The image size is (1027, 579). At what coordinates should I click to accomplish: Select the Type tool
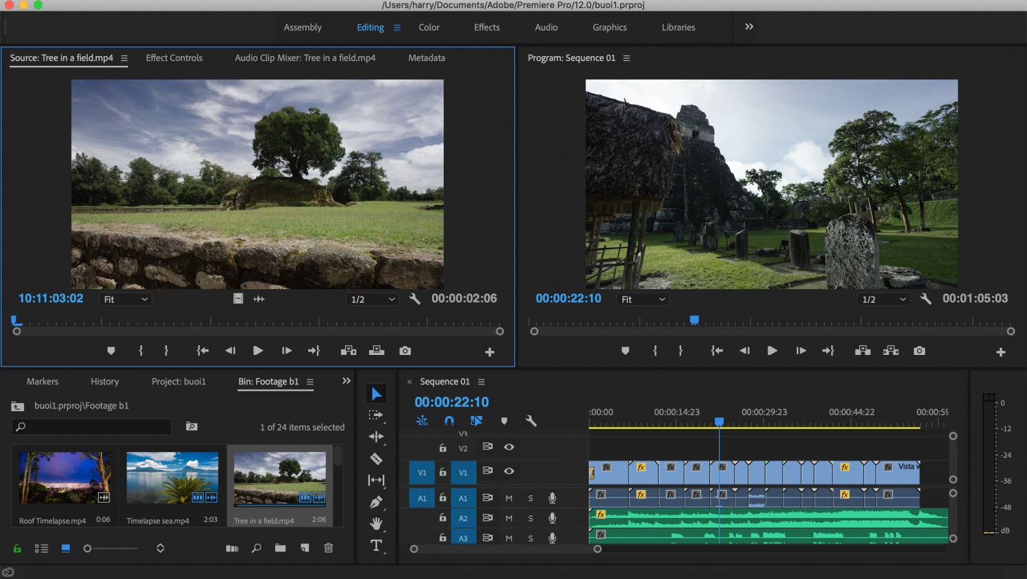376,545
